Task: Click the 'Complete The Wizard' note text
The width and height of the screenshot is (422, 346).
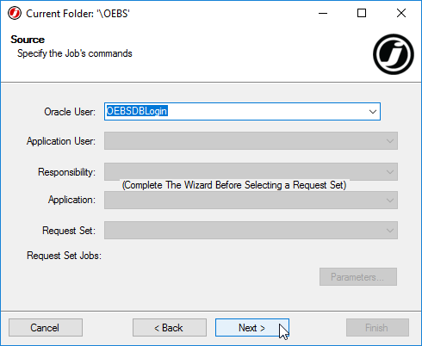Action: (234, 185)
